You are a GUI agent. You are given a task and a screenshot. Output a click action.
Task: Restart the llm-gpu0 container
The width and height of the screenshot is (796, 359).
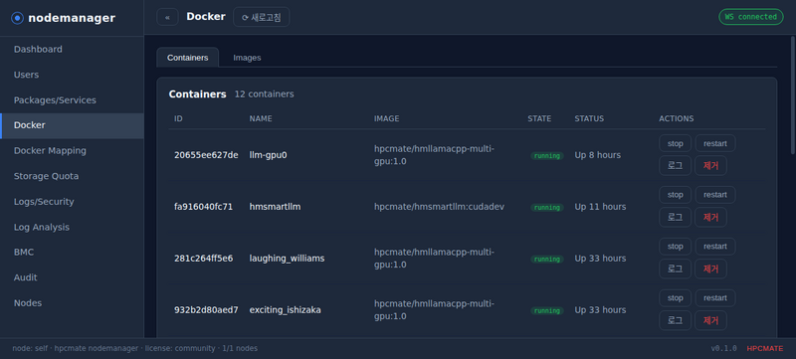coord(715,143)
